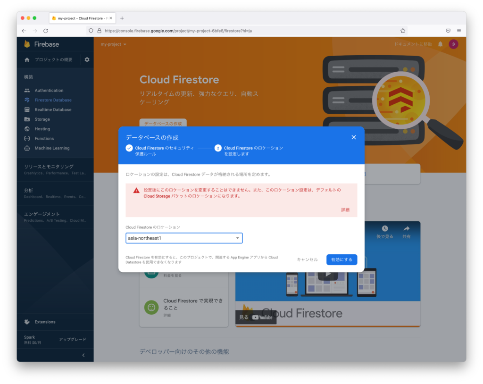This screenshot has height=384, width=483.
Task: Open the Storage section
Action: tap(42, 119)
